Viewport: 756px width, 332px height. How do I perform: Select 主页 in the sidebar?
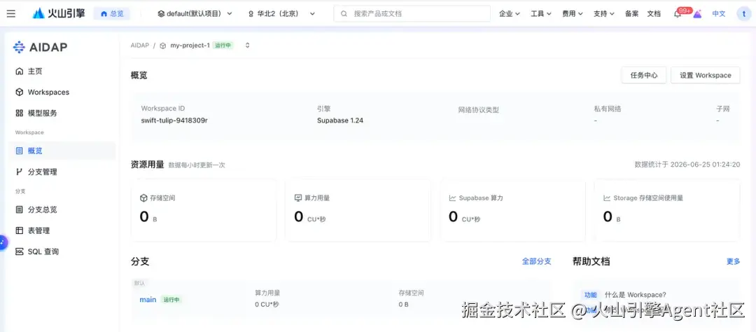(x=62, y=71)
